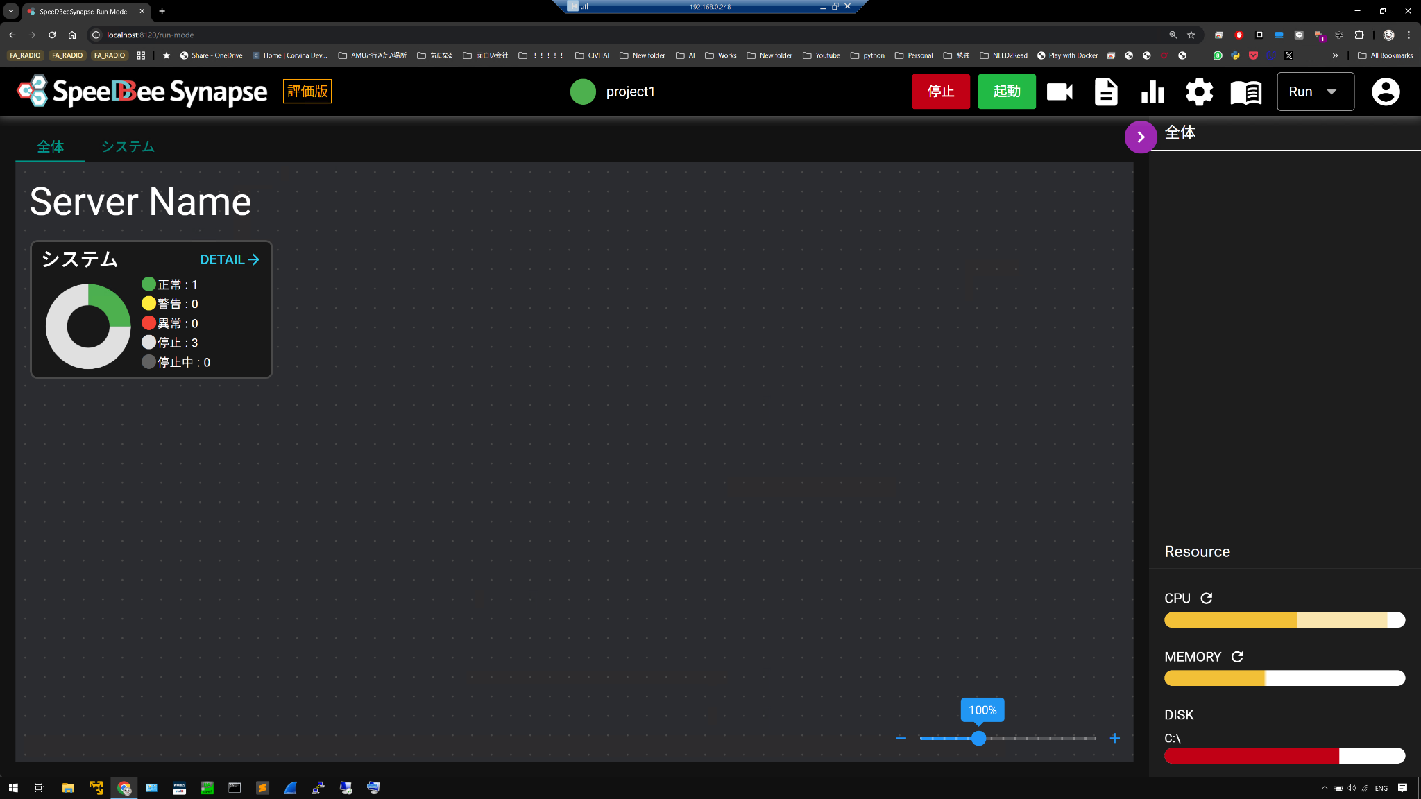Open the Run mode dropdown

pos(1315,92)
